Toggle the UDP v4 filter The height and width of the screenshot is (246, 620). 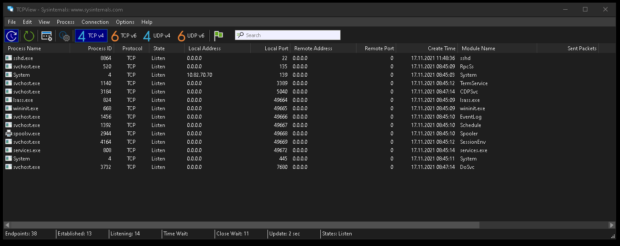(x=157, y=36)
